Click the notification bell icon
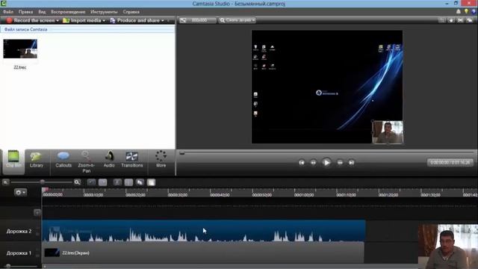The width and height of the screenshot is (478, 269). [x=458, y=12]
